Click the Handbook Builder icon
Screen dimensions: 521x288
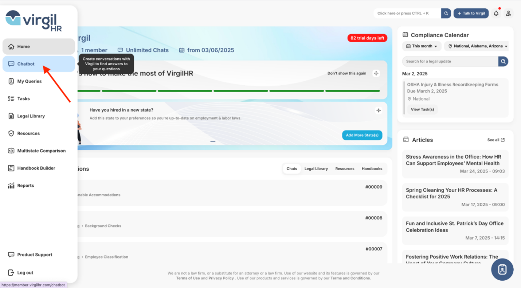click(11, 168)
